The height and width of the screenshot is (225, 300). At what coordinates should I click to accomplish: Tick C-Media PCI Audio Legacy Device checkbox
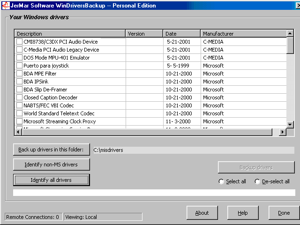click(19, 50)
